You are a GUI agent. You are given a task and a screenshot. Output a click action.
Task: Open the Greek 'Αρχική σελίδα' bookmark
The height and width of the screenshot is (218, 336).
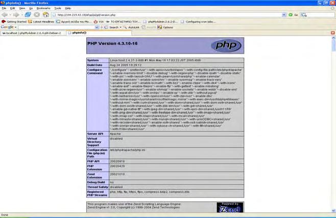pyautogui.click(x=74, y=21)
